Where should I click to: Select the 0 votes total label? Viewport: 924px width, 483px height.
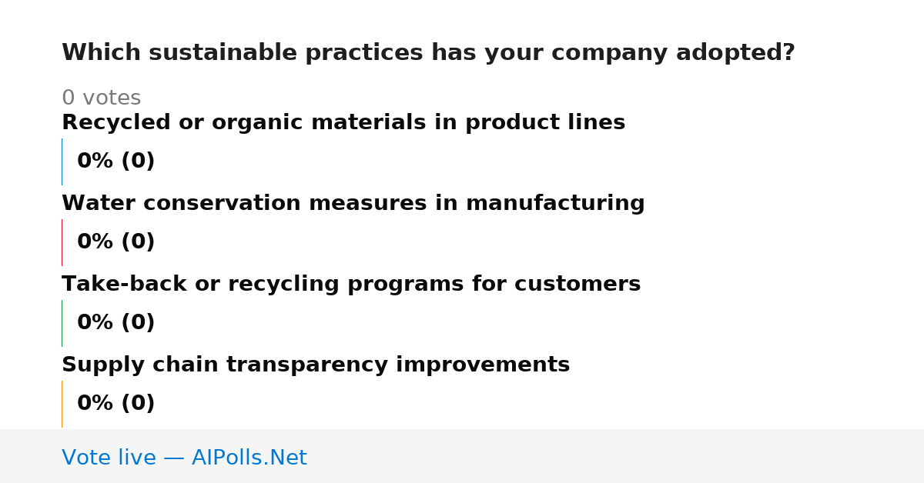[101, 98]
